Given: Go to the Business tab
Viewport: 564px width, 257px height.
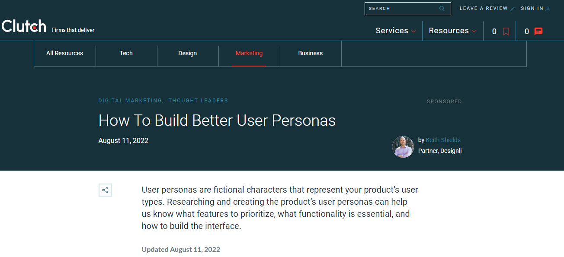Looking at the screenshot, I should pyautogui.click(x=311, y=53).
